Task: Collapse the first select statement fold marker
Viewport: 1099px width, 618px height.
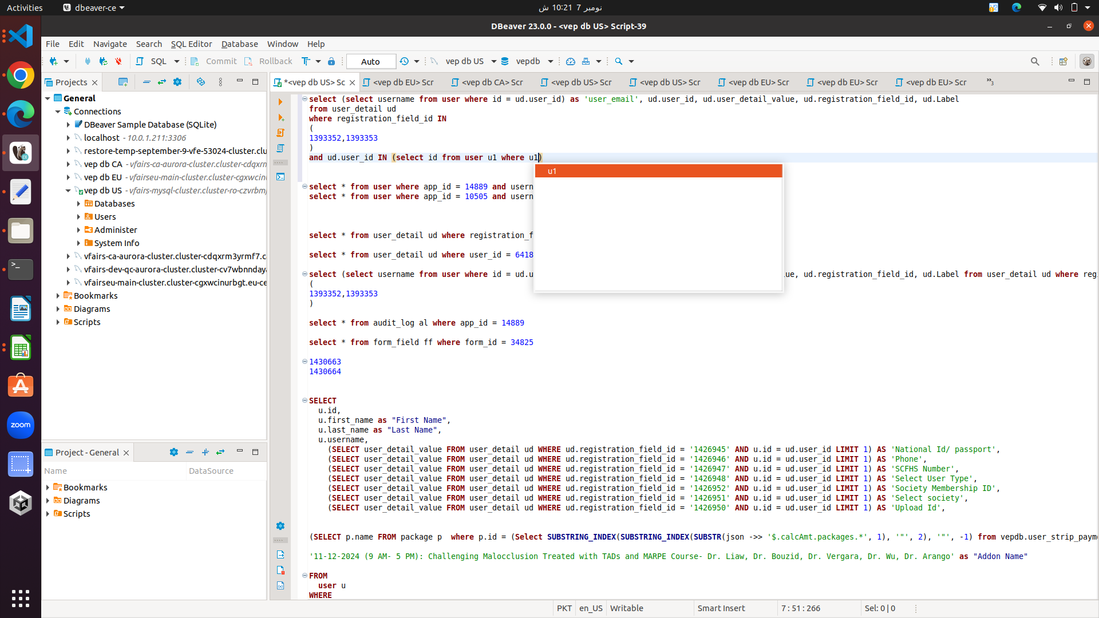Action: (x=305, y=99)
